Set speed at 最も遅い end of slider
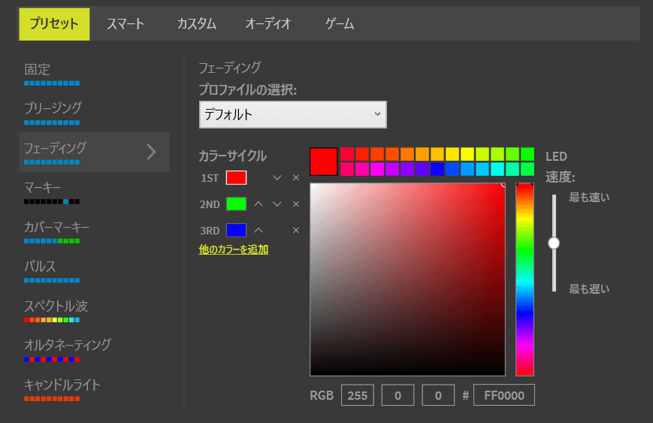The height and width of the screenshot is (423, 653). pyautogui.click(x=554, y=289)
